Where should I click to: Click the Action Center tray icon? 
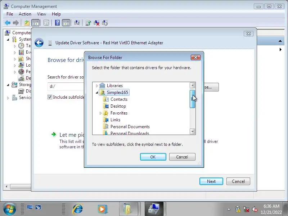[238, 209]
